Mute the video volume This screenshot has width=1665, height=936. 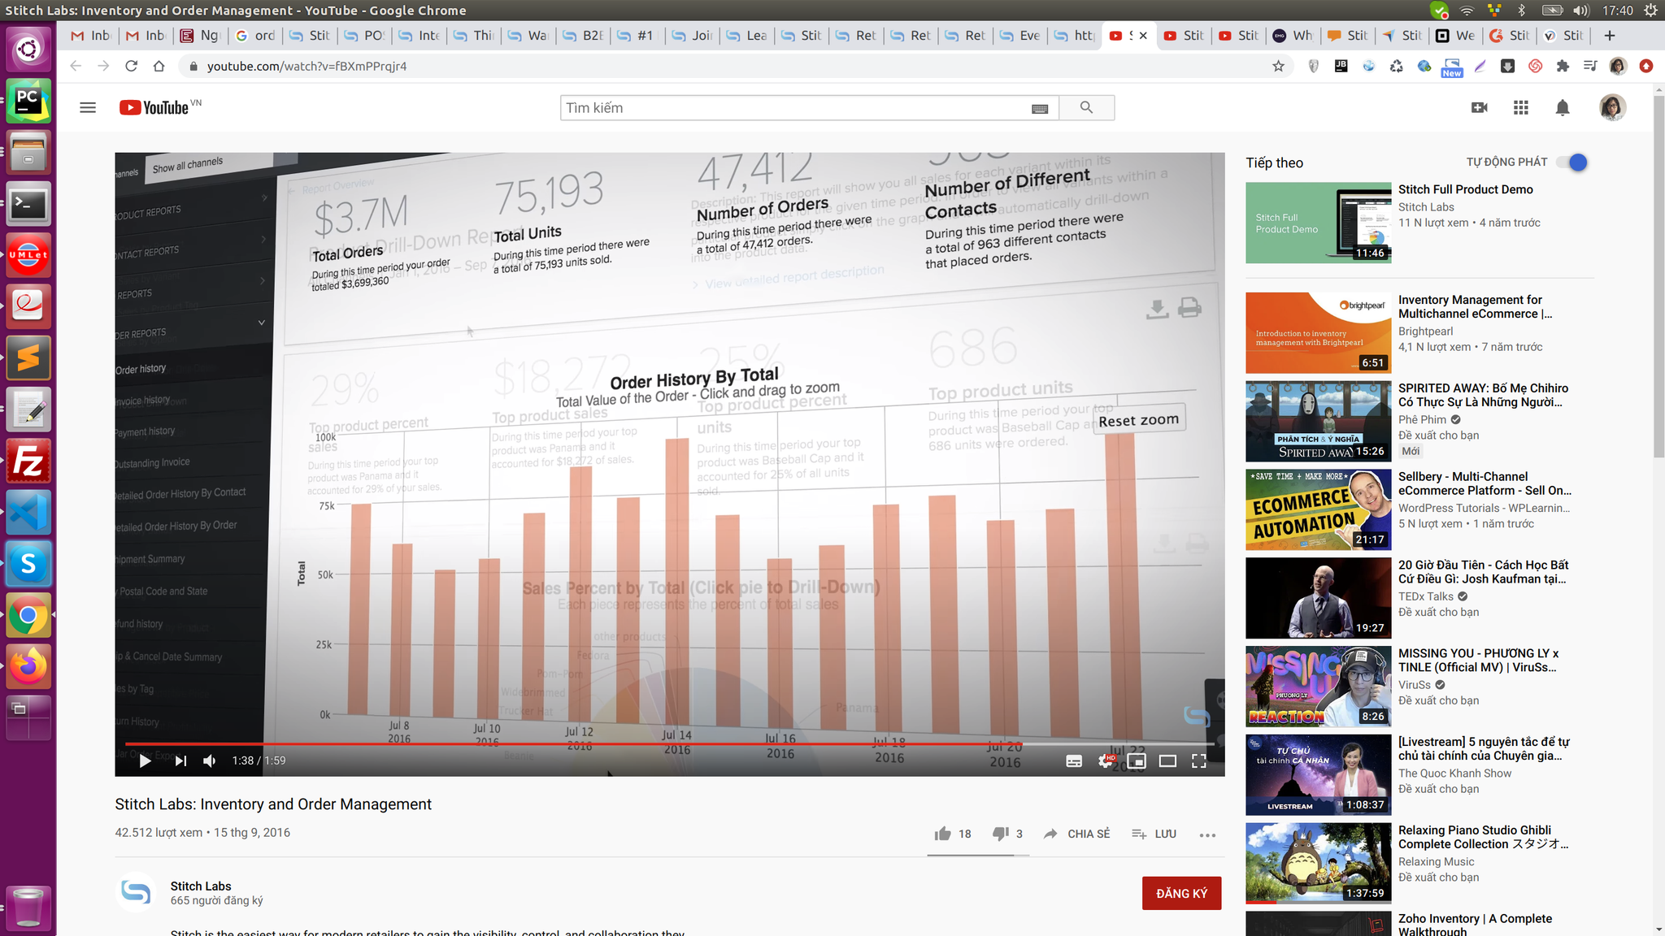210,760
